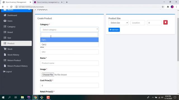Open the Return Product History link
The image size is (179, 100).
point(17,66)
